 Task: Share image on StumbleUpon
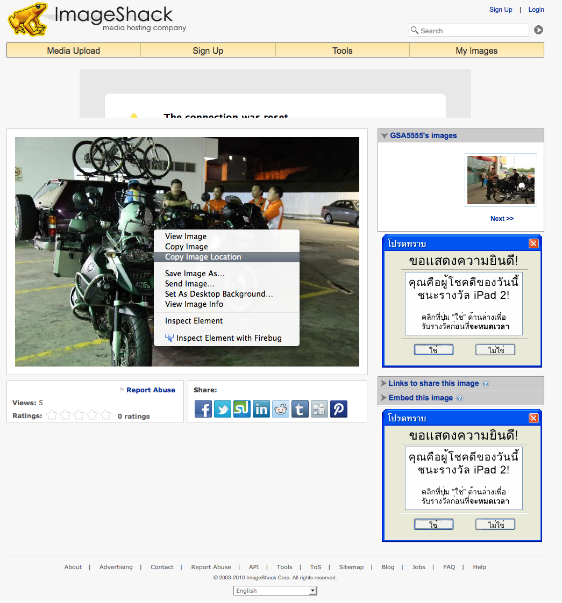(x=241, y=409)
